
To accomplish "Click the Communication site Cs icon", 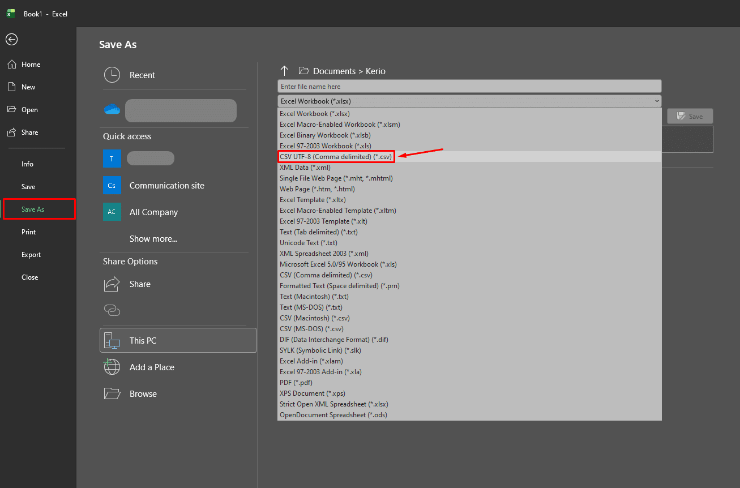I will [x=112, y=185].
